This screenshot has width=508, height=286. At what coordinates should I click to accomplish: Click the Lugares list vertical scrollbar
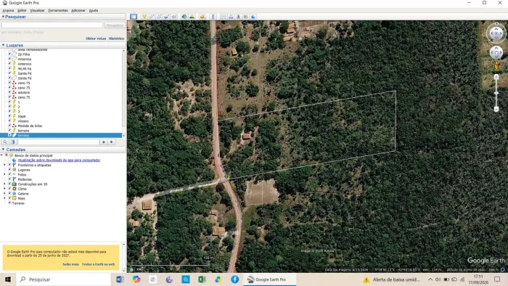pyautogui.click(x=124, y=92)
